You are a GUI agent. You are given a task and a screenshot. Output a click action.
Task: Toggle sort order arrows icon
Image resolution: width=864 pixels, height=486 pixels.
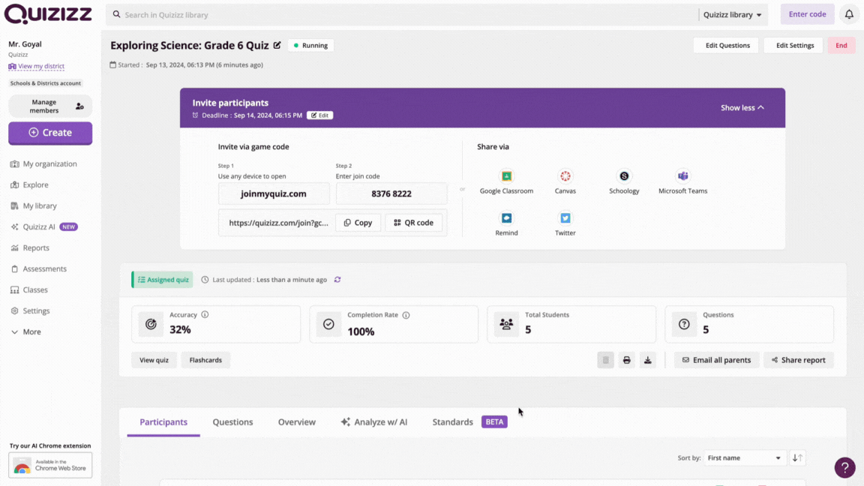point(797,458)
